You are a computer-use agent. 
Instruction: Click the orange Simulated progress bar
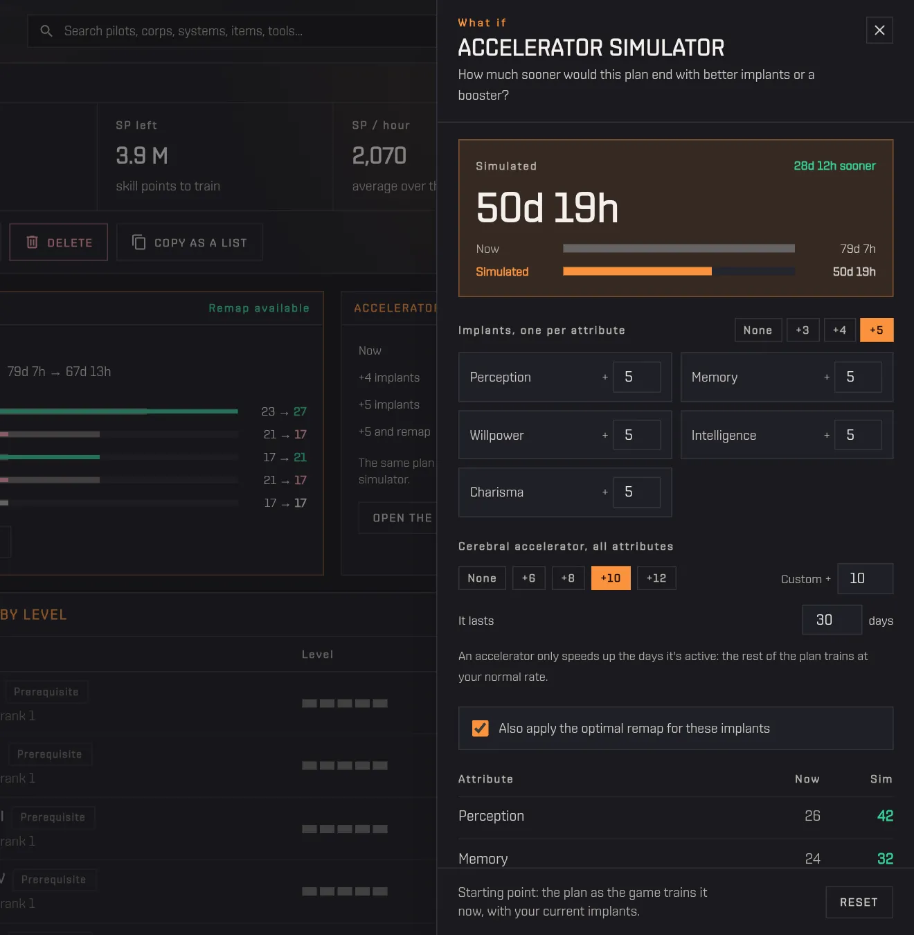(638, 271)
